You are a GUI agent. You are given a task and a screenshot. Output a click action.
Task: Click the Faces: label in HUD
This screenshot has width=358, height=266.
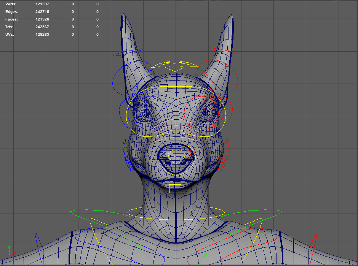pos(11,19)
